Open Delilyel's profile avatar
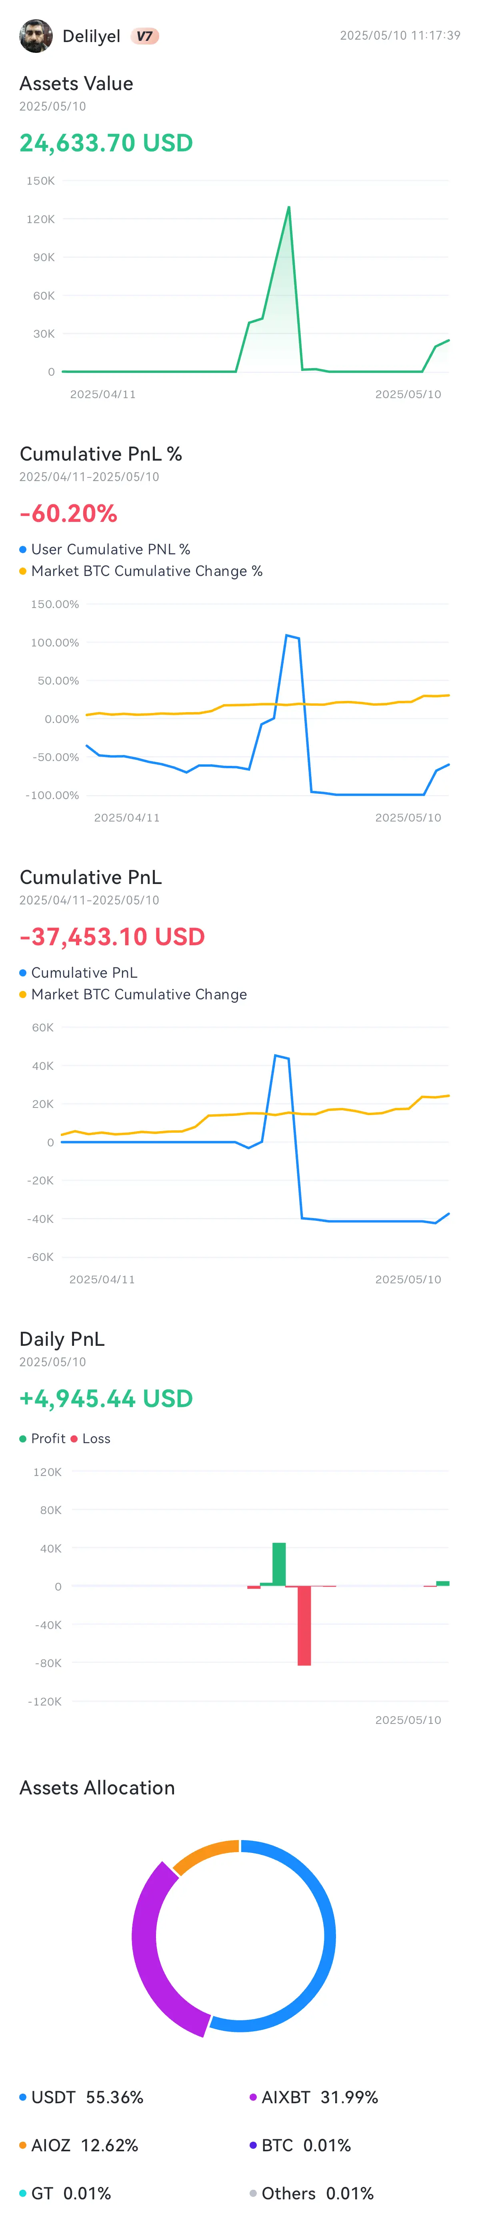This screenshot has height=2227, width=480. point(35,35)
